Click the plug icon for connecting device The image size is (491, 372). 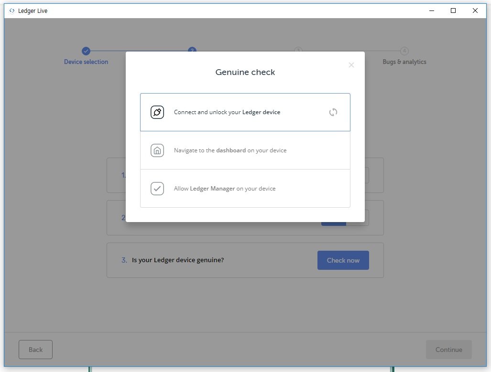pos(157,112)
